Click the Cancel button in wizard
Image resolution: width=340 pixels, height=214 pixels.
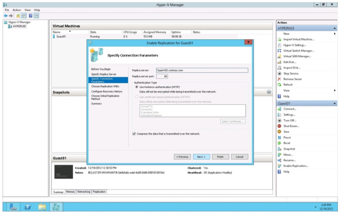[x=239, y=157]
